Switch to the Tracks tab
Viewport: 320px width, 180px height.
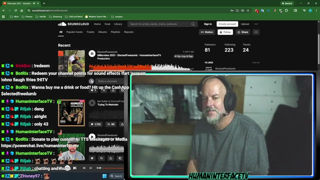(x=90, y=32)
